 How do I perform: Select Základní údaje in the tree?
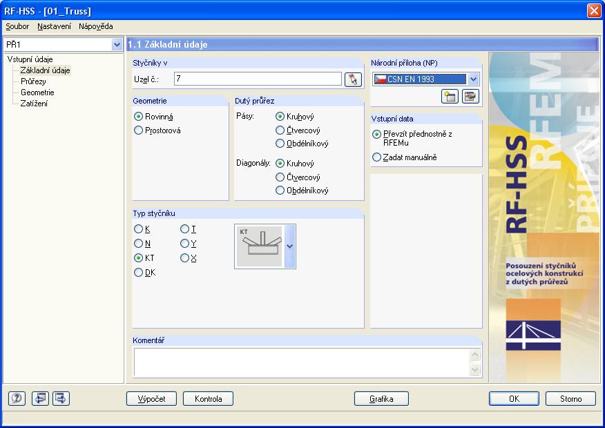45,70
